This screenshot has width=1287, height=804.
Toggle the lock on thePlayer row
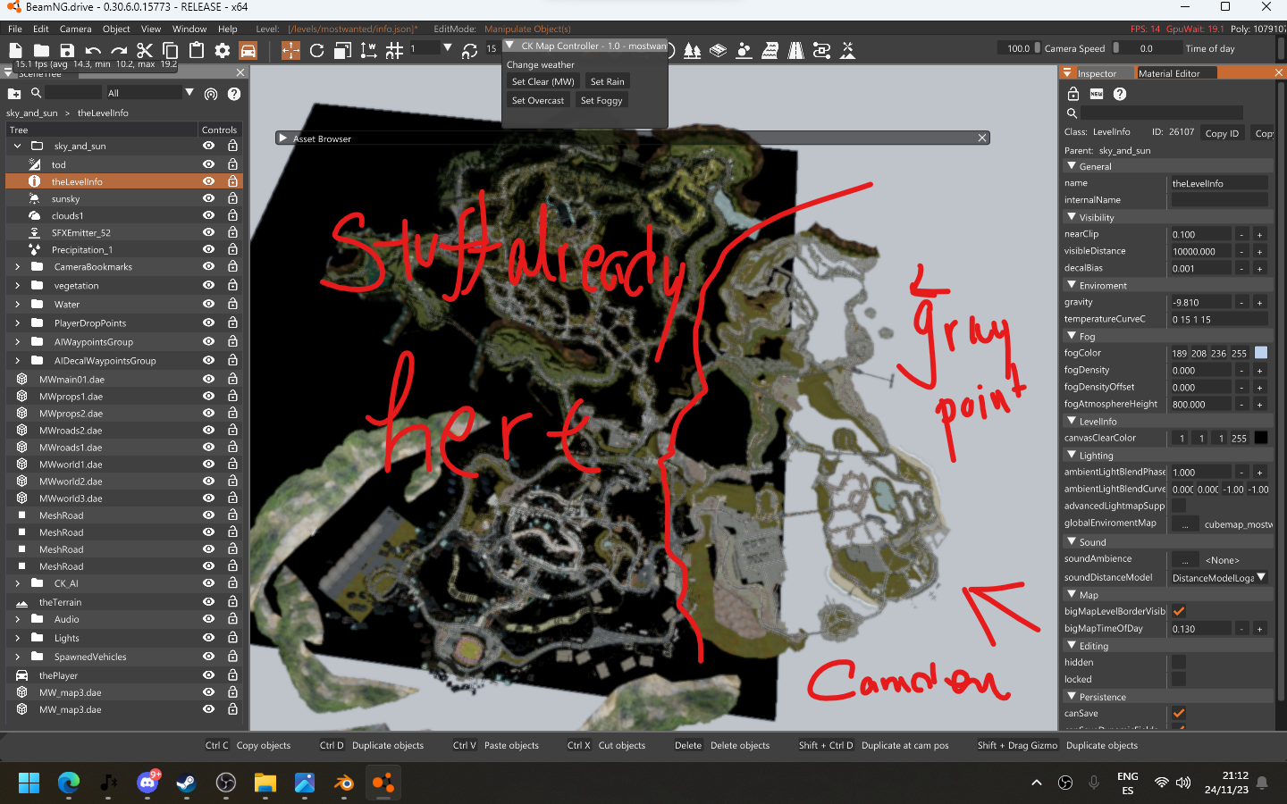click(232, 675)
